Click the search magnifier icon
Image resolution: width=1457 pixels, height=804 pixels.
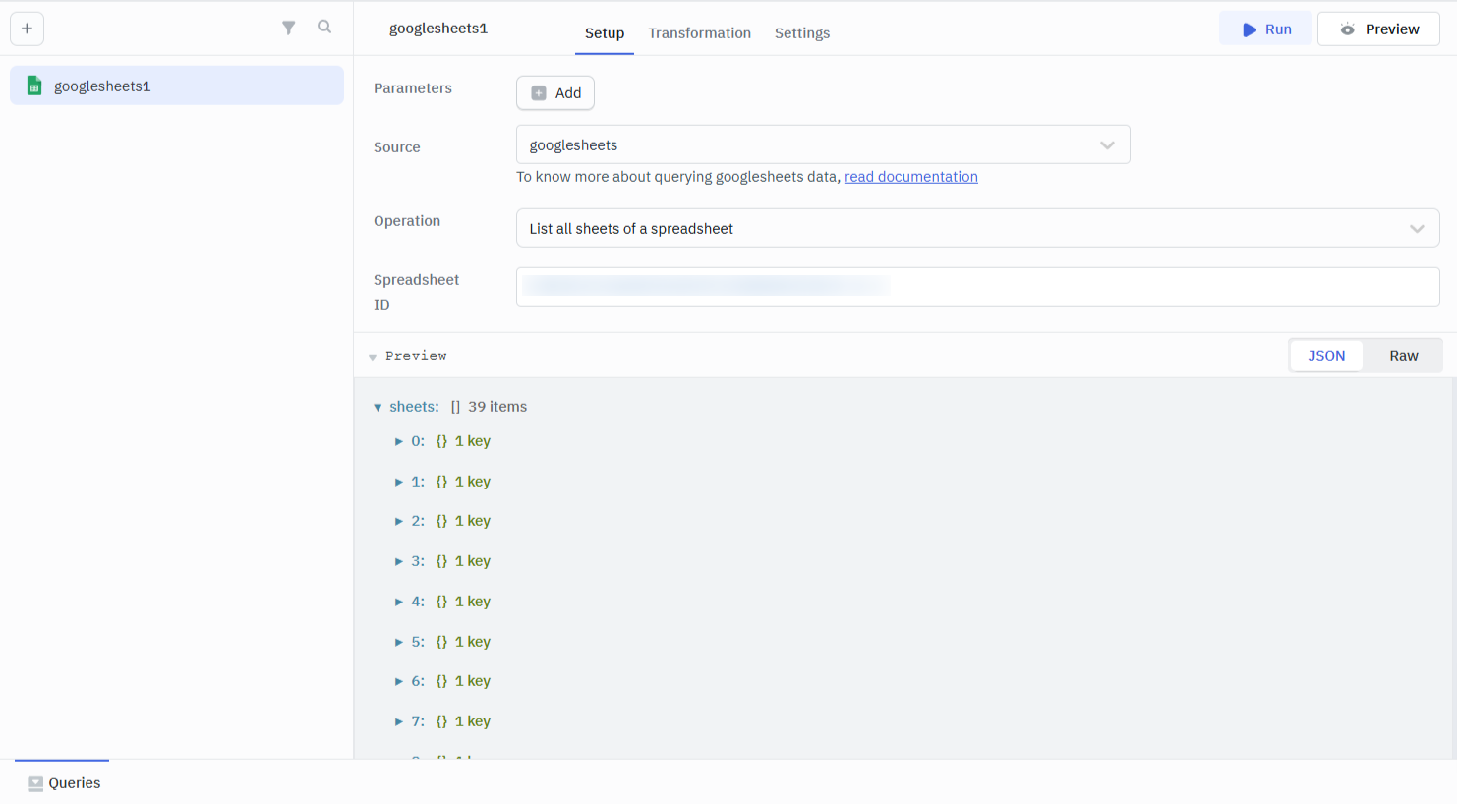coord(324,28)
